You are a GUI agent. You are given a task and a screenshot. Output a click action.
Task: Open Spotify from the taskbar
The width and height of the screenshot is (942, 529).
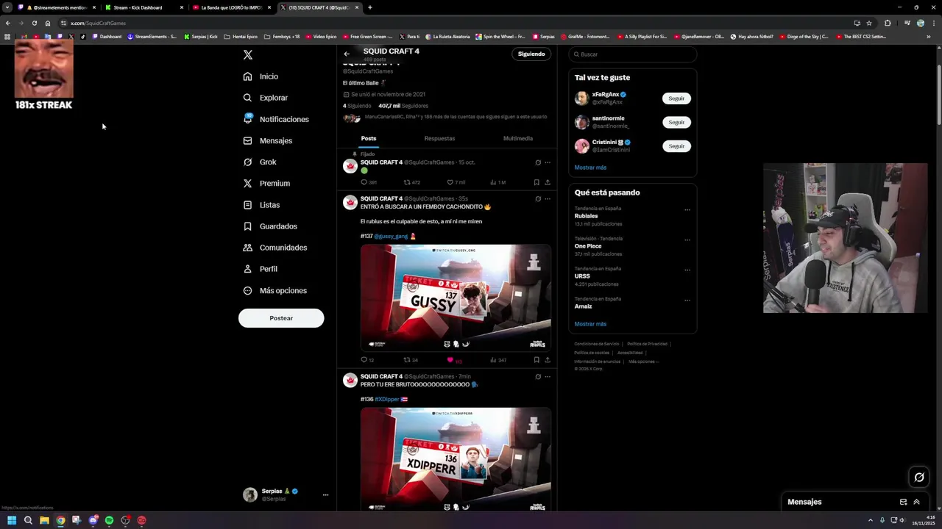(109, 520)
